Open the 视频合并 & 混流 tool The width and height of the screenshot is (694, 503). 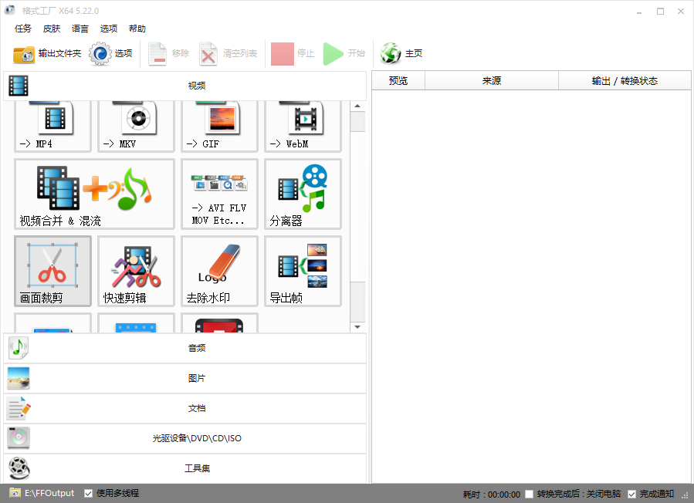[x=94, y=194]
